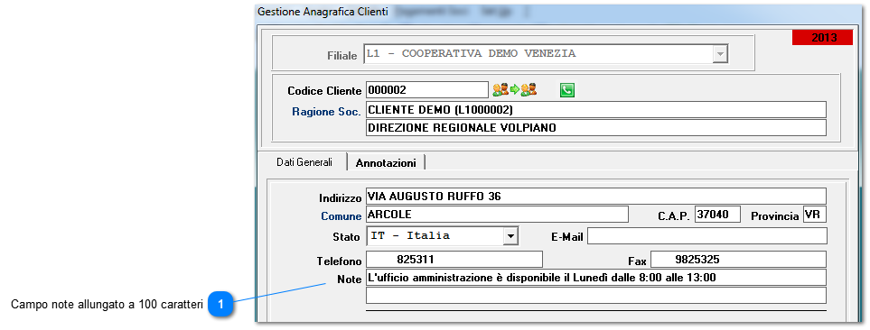Screen dimensions: 870x330
Task: Click the Ragione Soc. blue label
Action: 327,111
